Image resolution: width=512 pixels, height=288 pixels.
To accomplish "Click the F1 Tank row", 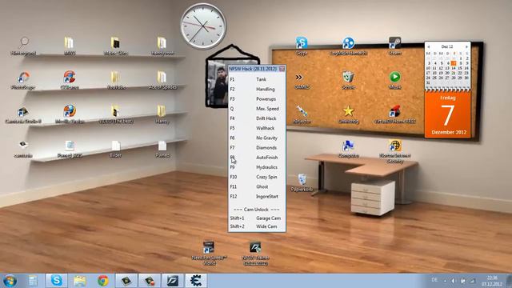I will (257, 79).
